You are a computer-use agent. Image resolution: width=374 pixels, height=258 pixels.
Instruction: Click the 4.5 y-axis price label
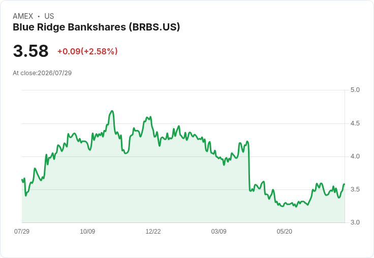pos(355,123)
